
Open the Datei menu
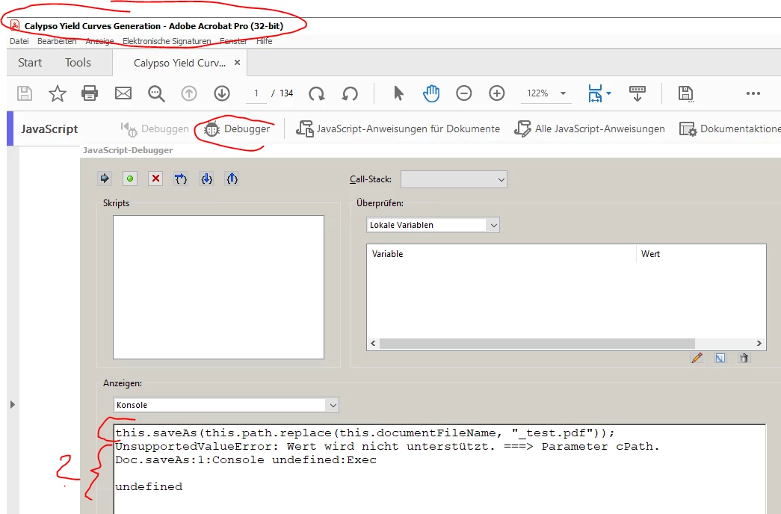(x=19, y=41)
